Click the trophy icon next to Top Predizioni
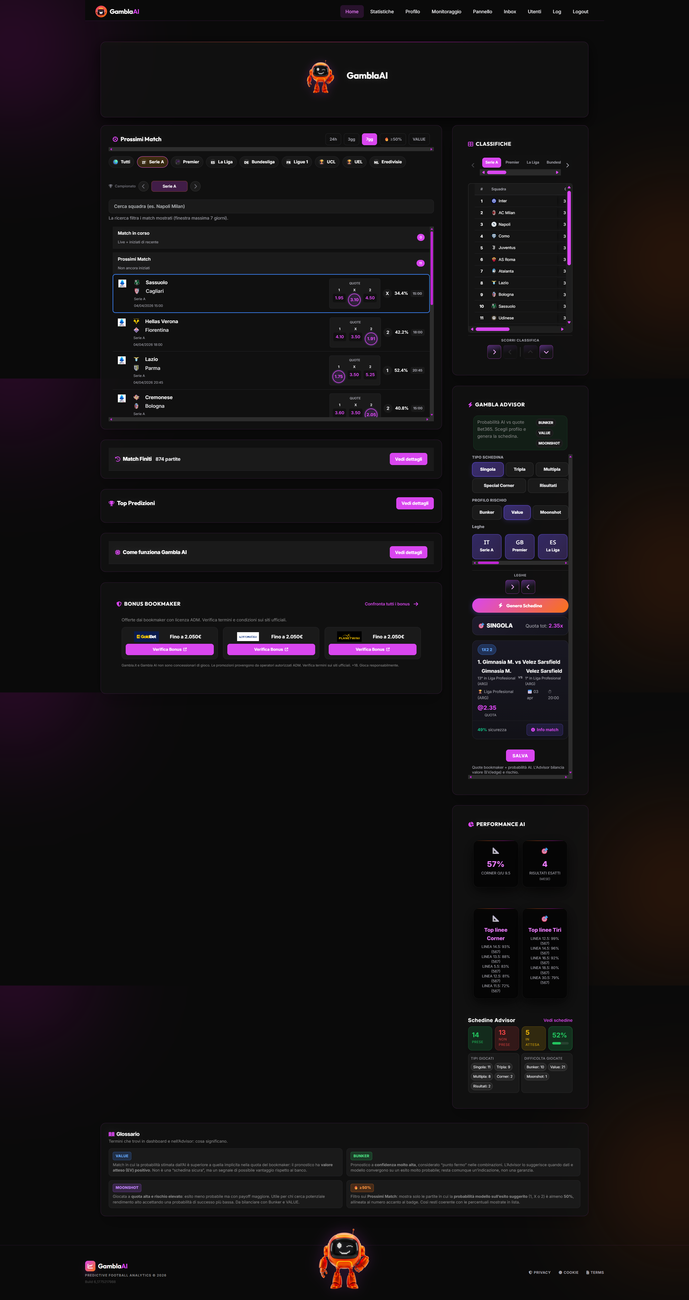 pos(111,503)
